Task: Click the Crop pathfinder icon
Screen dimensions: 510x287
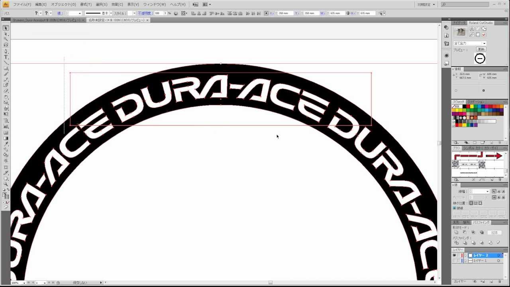Action: pyautogui.click(x=481, y=242)
